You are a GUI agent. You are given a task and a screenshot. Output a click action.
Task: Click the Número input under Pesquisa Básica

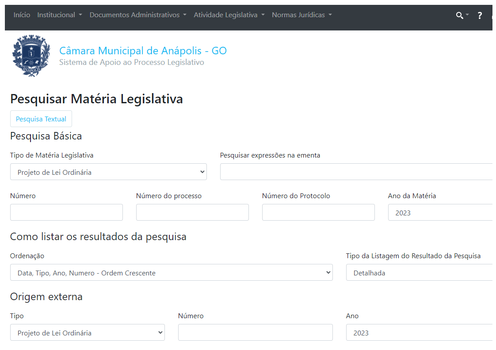click(66, 213)
